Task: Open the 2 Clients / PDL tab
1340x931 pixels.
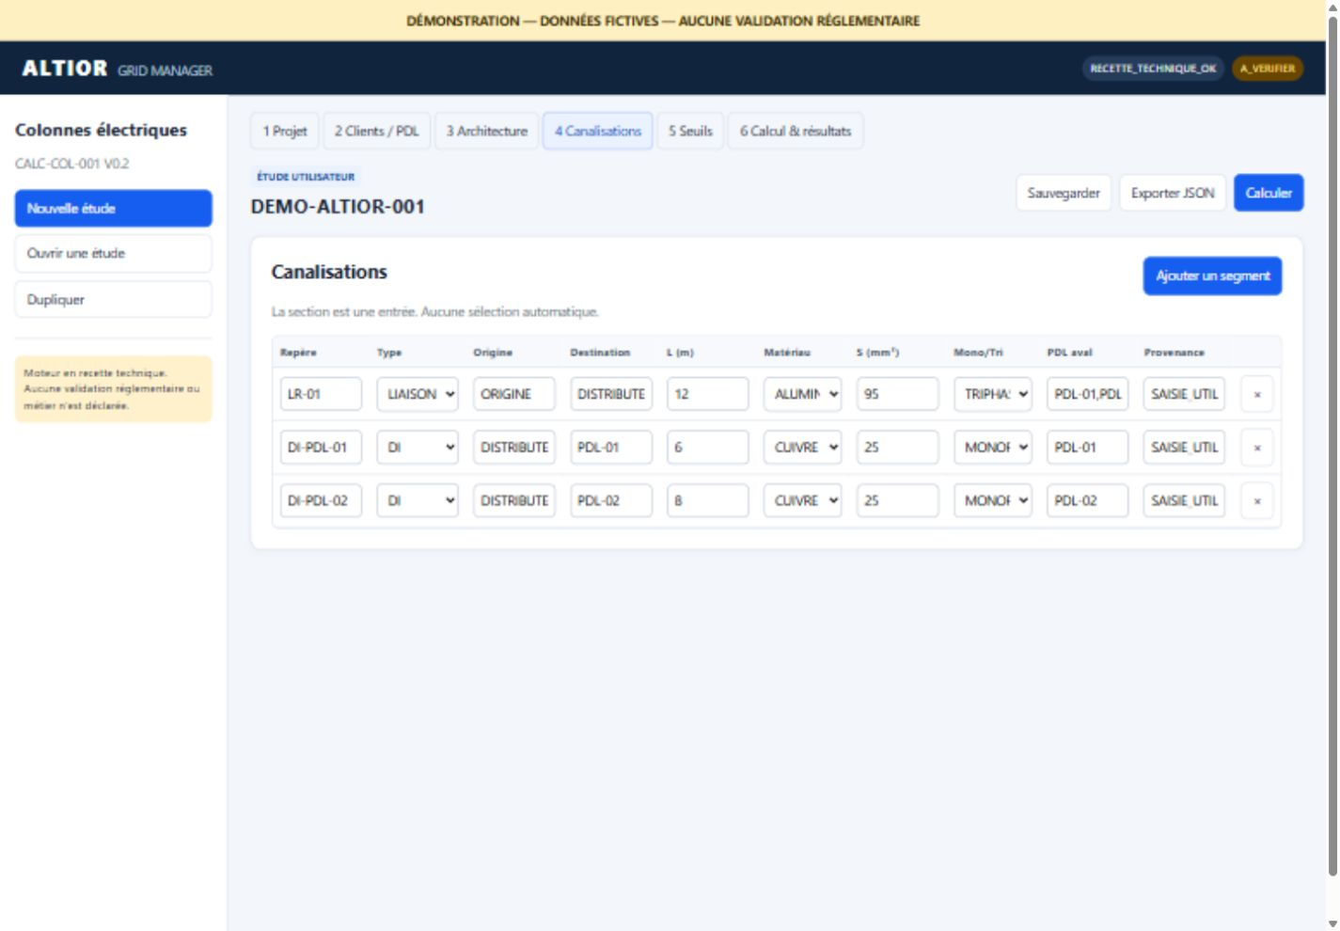Action: [x=377, y=131]
